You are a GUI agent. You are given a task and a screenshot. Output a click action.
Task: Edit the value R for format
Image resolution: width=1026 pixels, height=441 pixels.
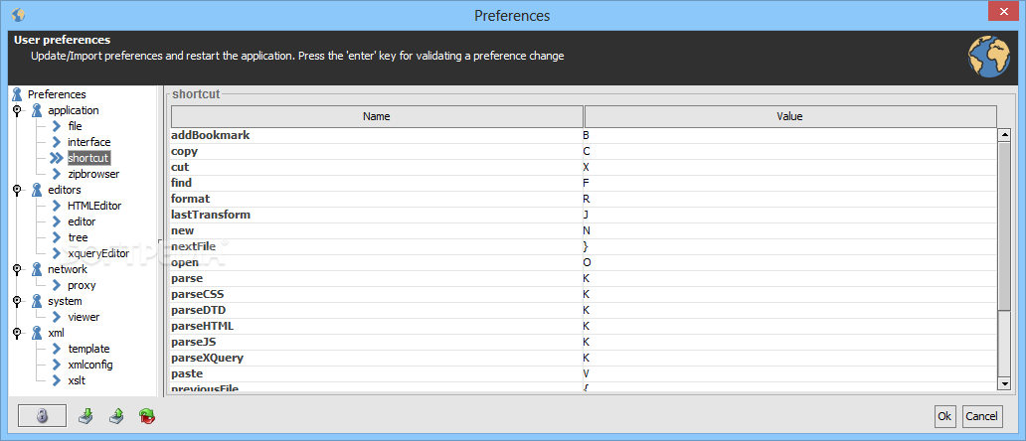[x=789, y=200]
